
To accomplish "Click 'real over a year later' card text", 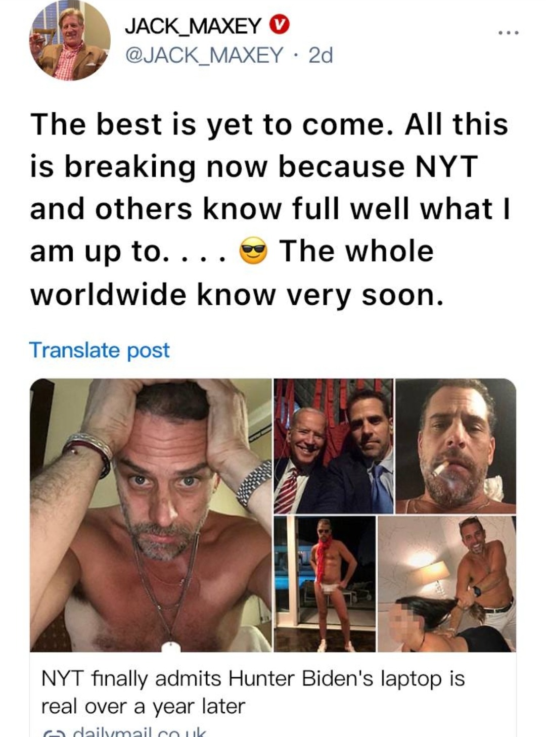I will 143,706.
